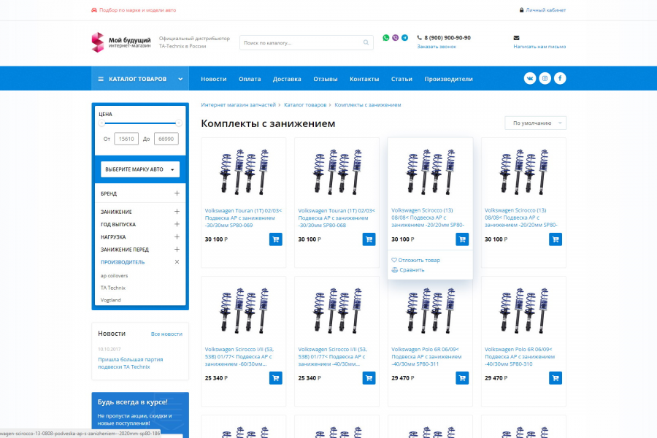The image size is (657, 438).
Task: Add Touran SP80-068 to cart
Action: tap(369, 239)
